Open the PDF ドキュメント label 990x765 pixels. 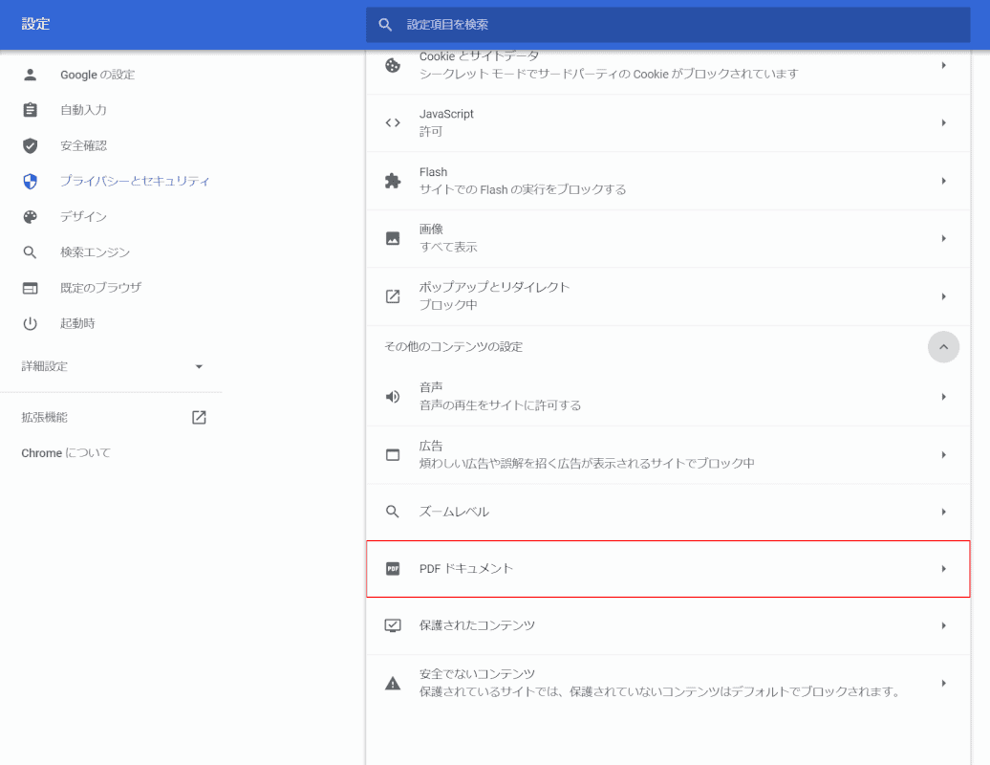466,569
